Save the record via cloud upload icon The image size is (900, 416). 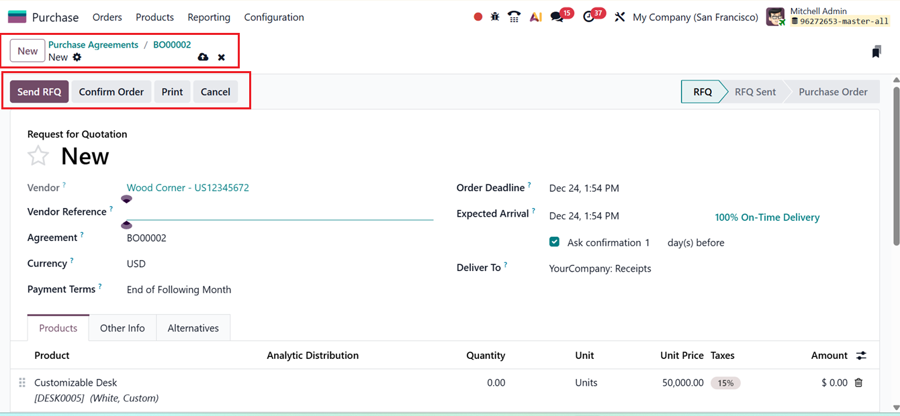pos(203,57)
